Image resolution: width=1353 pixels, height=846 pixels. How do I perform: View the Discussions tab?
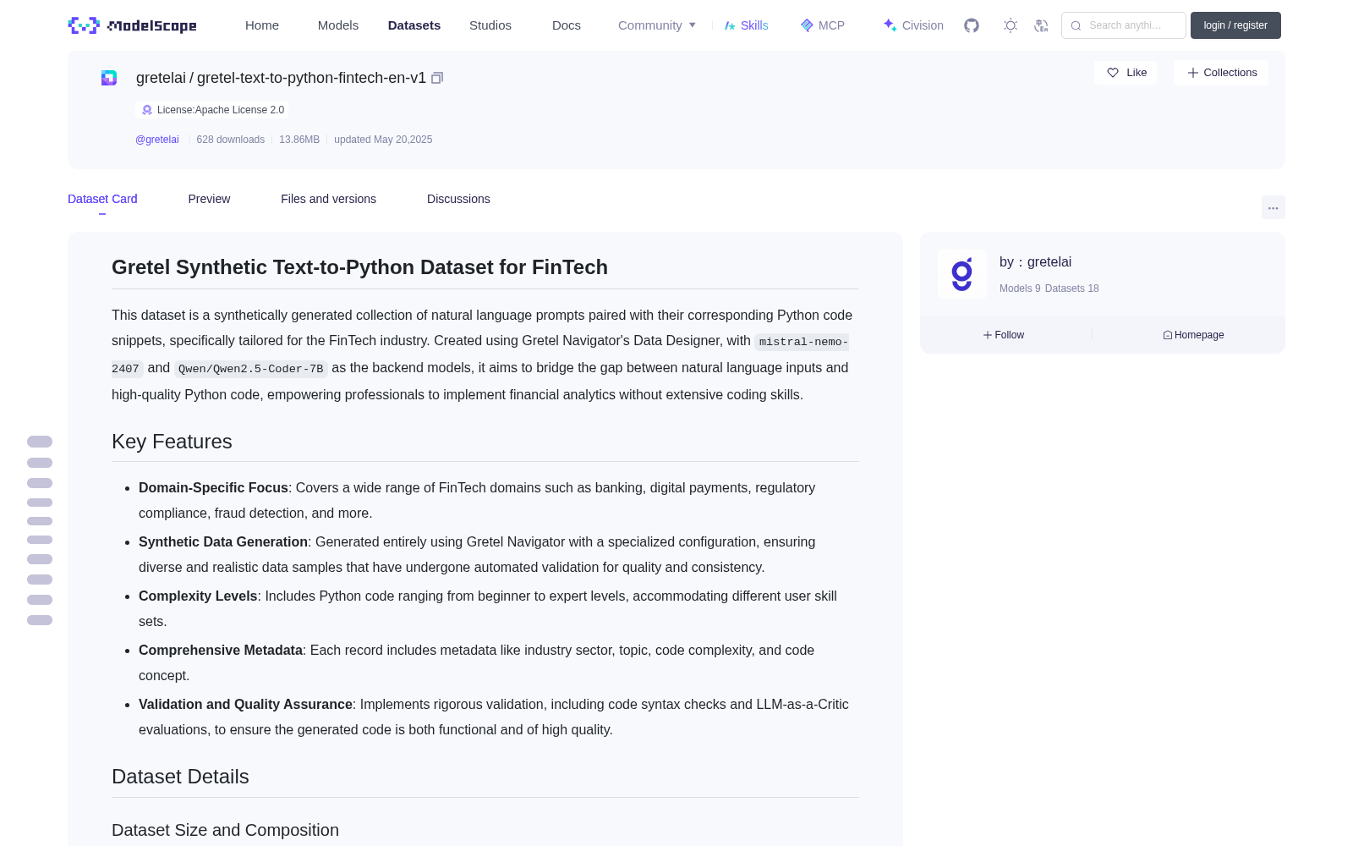(x=458, y=199)
